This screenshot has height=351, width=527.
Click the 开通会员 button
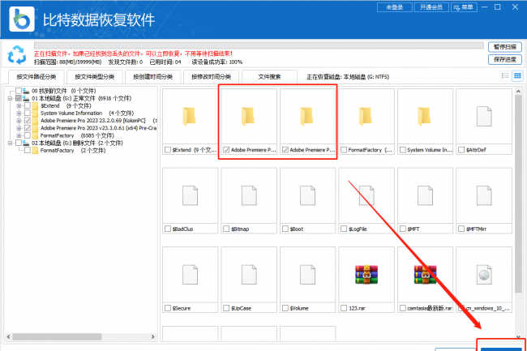coord(431,7)
